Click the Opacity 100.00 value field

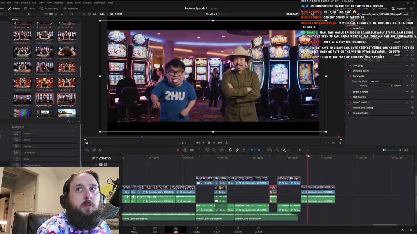(397, 85)
